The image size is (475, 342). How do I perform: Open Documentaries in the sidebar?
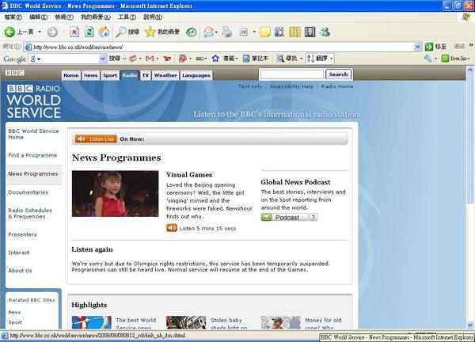click(x=28, y=192)
